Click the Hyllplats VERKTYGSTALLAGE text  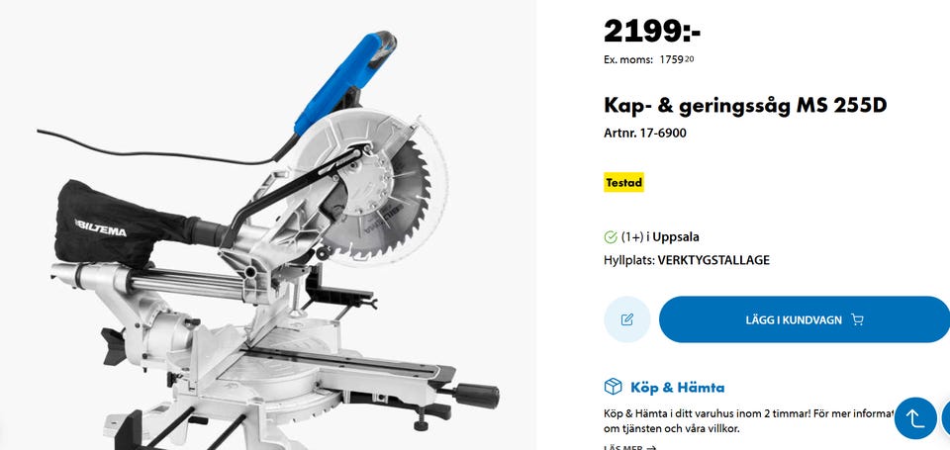tap(687, 260)
